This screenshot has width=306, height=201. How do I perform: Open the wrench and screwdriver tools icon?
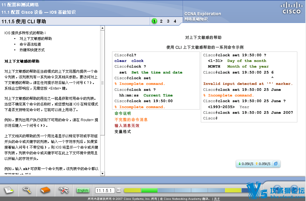click(64, 190)
